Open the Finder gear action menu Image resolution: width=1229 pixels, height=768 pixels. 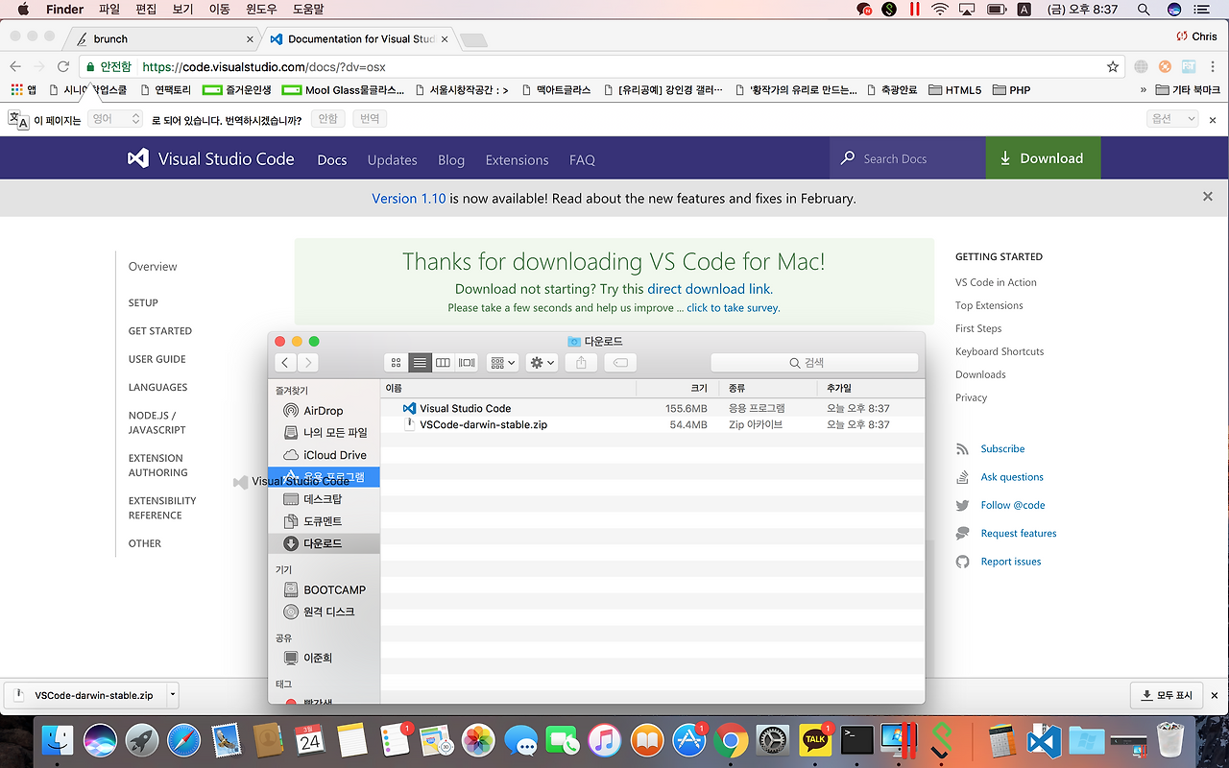tap(542, 363)
